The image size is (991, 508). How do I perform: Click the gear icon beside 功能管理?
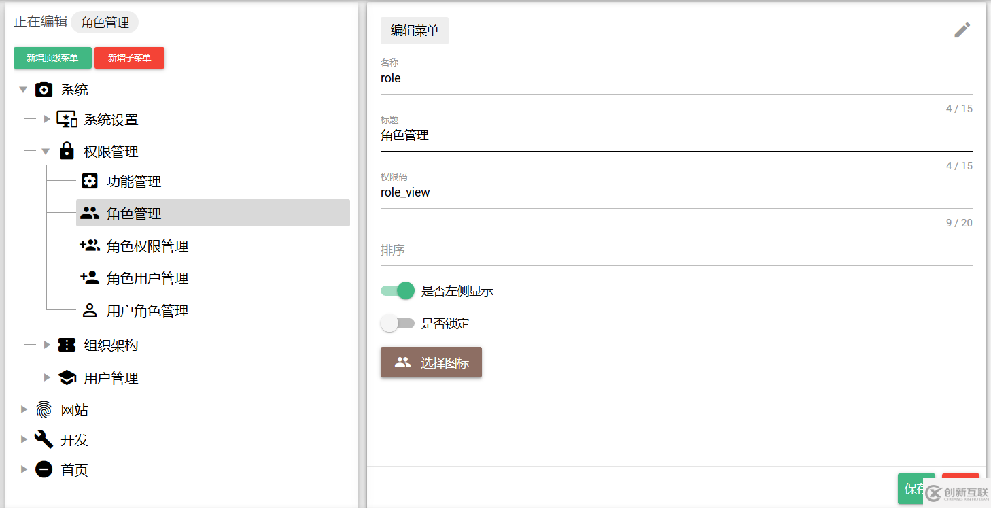pyautogui.click(x=90, y=181)
